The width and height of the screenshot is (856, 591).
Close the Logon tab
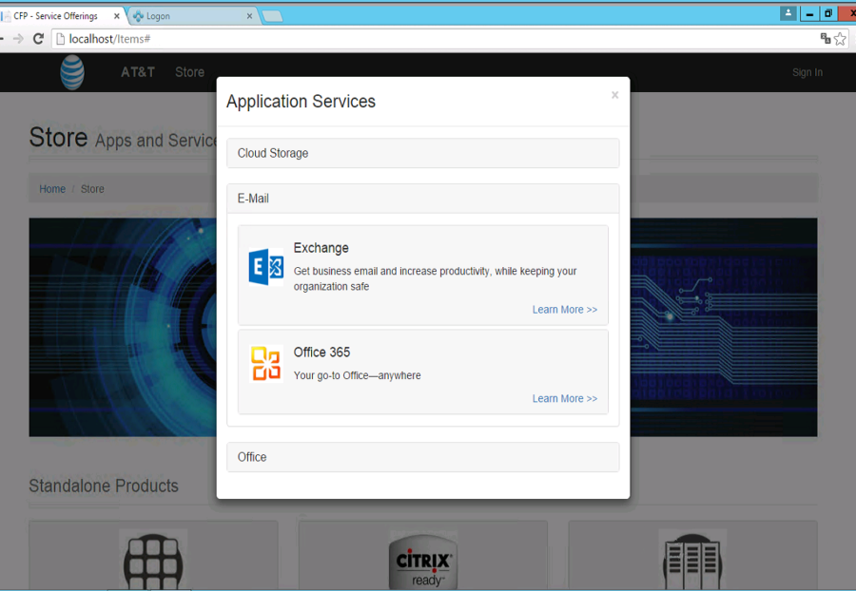pos(249,16)
